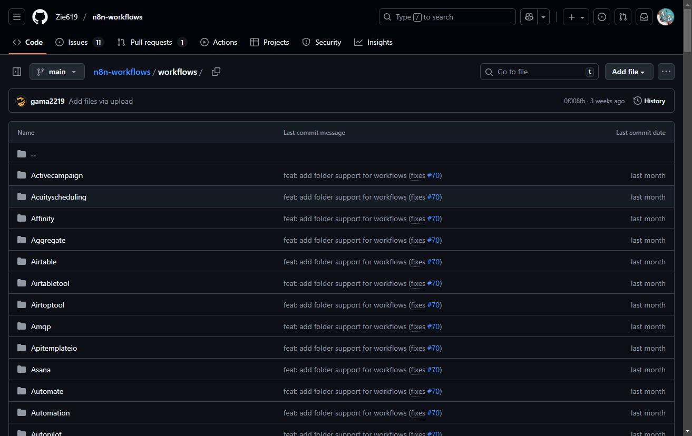Click folder icon beside Airtable
692x436 pixels.
(22, 262)
